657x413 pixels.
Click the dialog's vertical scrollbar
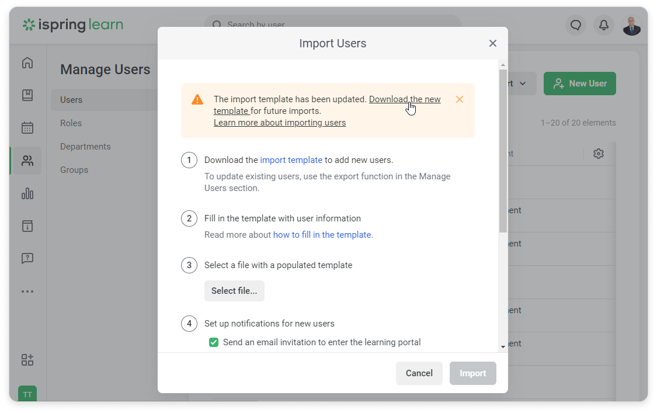[503, 151]
